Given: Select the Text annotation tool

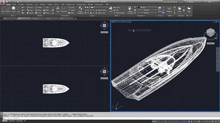Looking at the screenshot, I should tap(58, 9).
